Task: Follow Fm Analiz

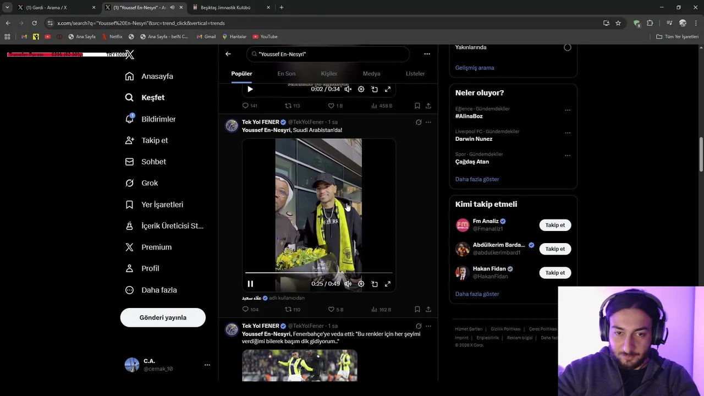Action: [x=555, y=225]
